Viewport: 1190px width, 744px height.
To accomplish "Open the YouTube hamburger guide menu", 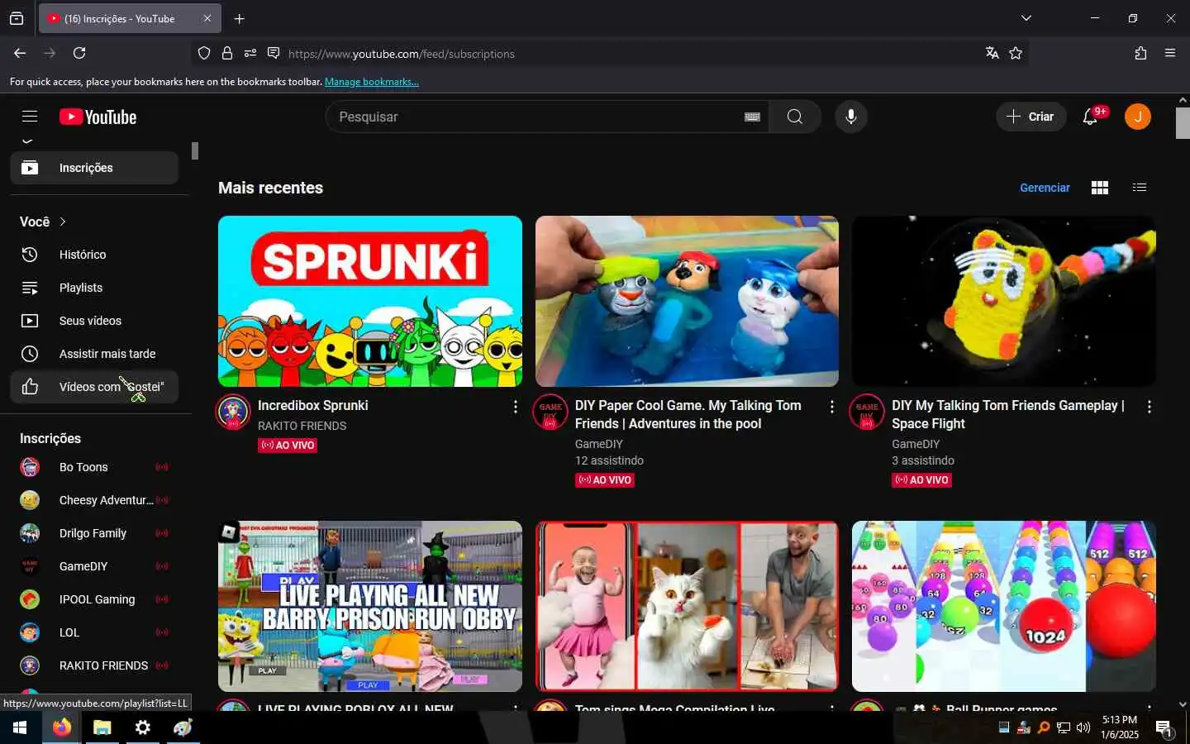I will [30, 117].
